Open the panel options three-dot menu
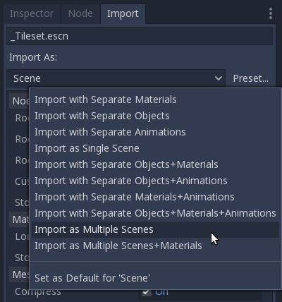282x302 pixels. [271, 13]
